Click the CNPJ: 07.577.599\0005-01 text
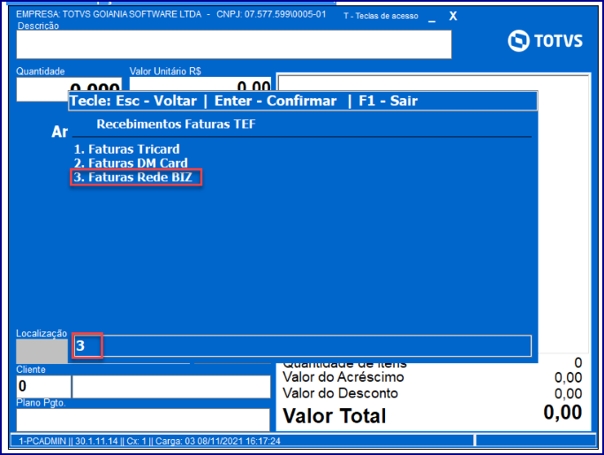This screenshot has height=455, width=604. click(x=271, y=14)
